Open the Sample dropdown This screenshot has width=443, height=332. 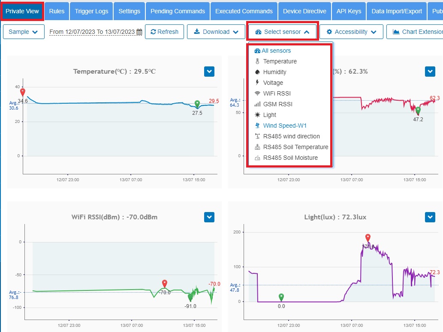tap(24, 32)
